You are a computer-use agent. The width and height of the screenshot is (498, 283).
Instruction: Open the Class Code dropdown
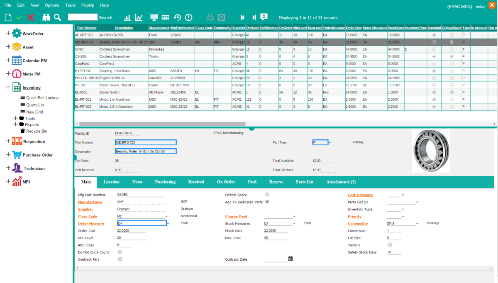point(166,216)
